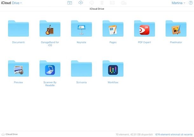Open the Keynote folder
The width and height of the screenshot is (194, 137).
[81, 29]
